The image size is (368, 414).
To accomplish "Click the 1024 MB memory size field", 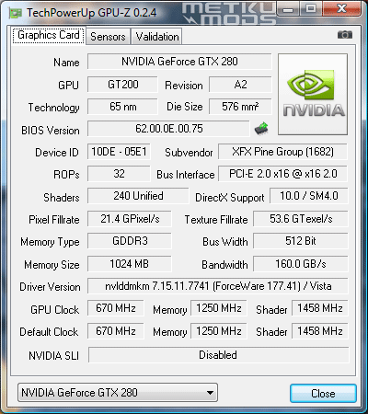I will [130, 264].
